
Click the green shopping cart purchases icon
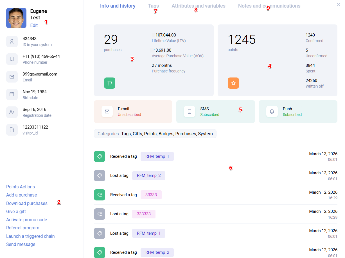coord(109,83)
